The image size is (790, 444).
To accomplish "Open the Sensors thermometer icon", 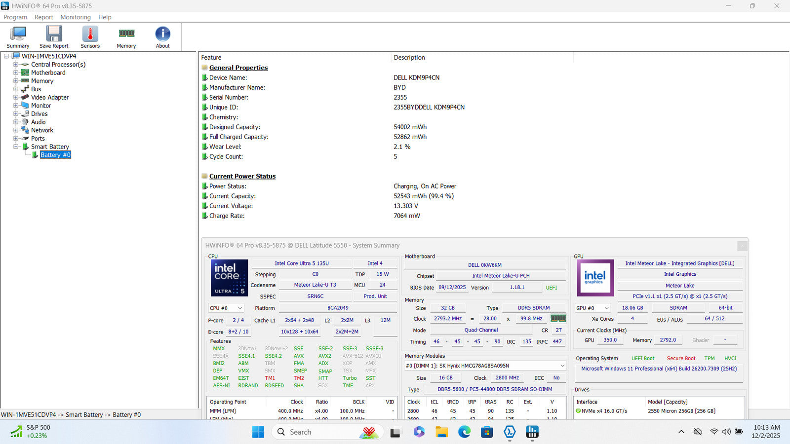I will pos(90,35).
